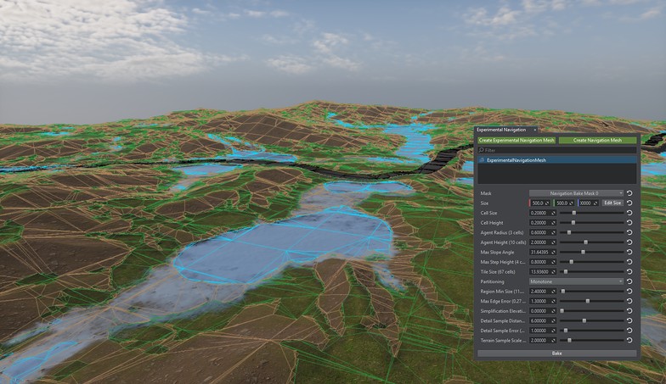This screenshot has height=384, width=666.
Task: Open the Partitioning Monotone dropdown
Action: pos(576,281)
